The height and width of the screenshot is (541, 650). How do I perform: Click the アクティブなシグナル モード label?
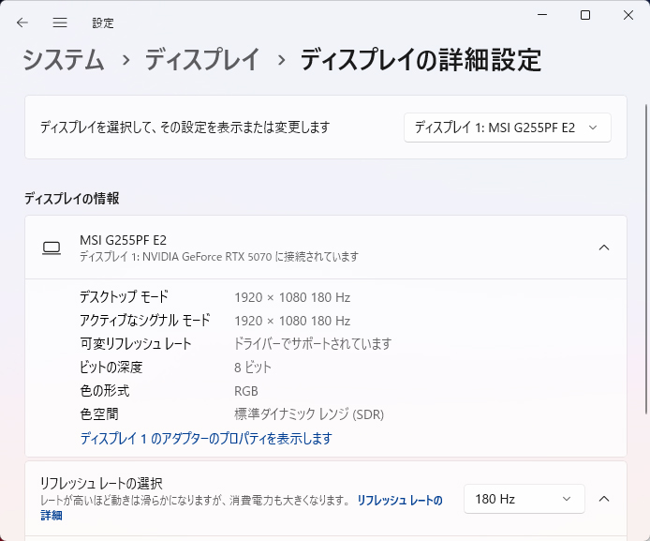coord(145,321)
